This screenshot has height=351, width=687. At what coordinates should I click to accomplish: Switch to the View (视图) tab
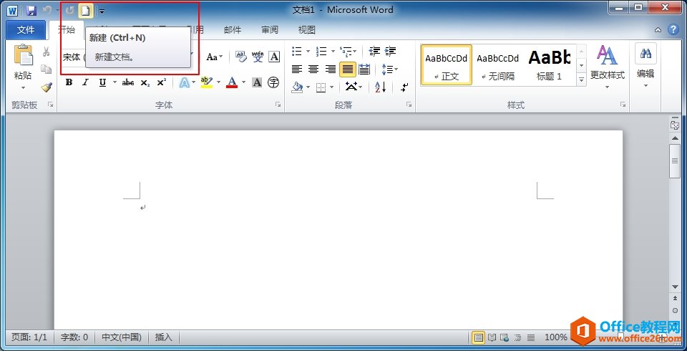pyautogui.click(x=307, y=30)
